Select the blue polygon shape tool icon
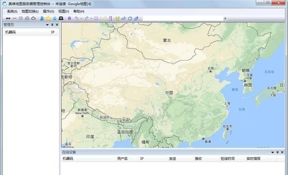Viewport: 288px width, 175px height. point(136,18)
